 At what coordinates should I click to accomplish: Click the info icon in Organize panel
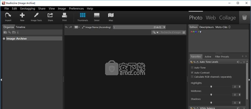(18, 32)
